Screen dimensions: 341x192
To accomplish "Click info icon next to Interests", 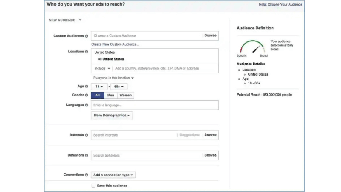I will pyautogui.click(x=87, y=135).
